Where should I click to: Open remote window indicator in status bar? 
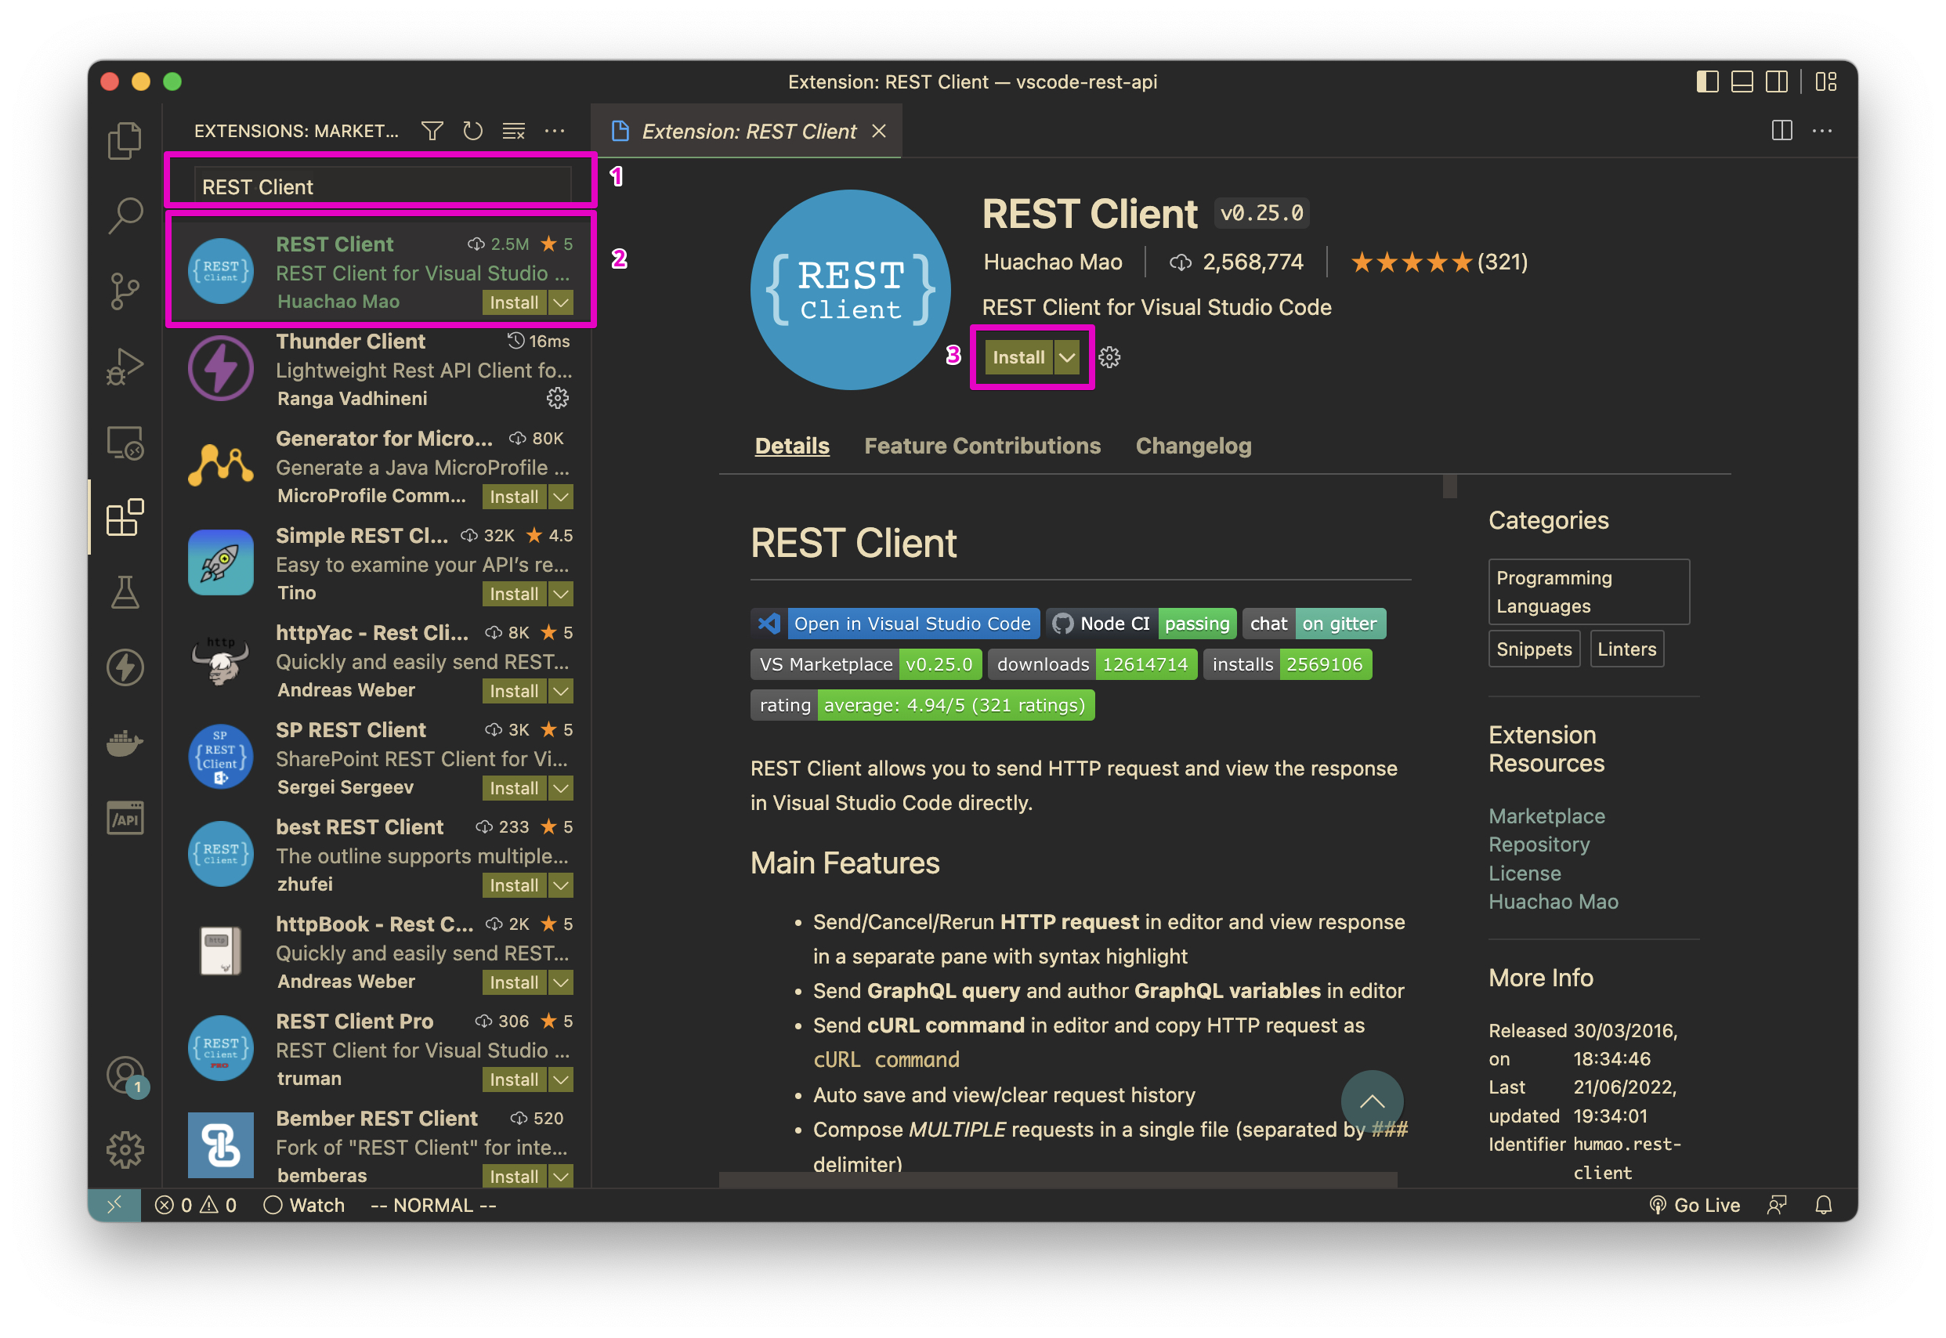[114, 1205]
